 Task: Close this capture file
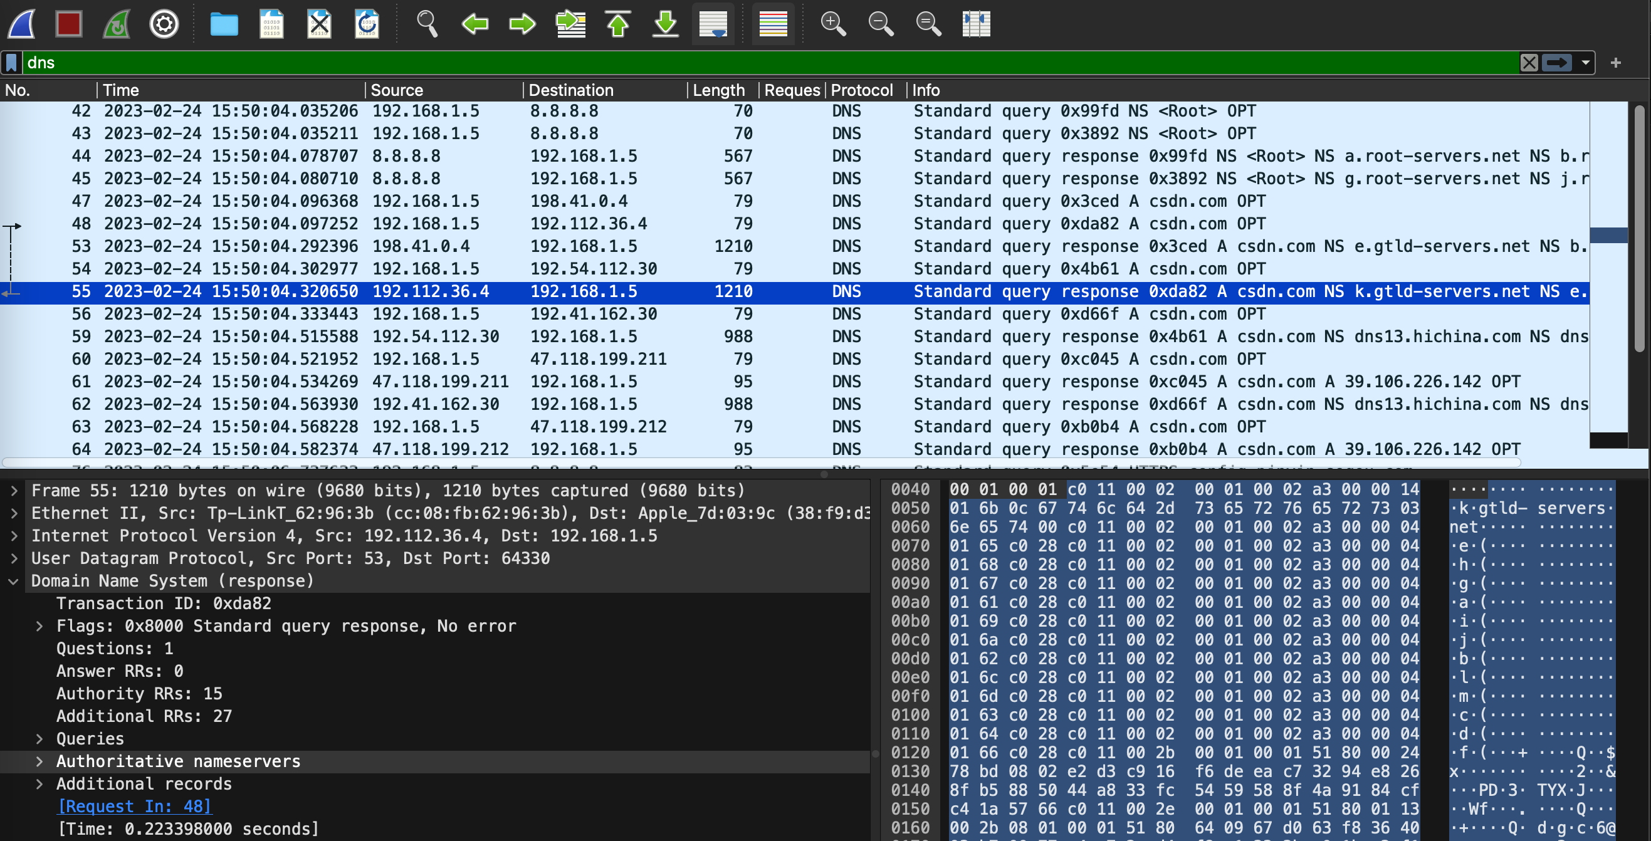coord(319,24)
